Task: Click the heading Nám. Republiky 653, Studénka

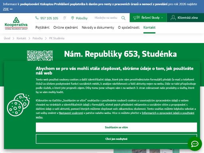Action: (120, 54)
